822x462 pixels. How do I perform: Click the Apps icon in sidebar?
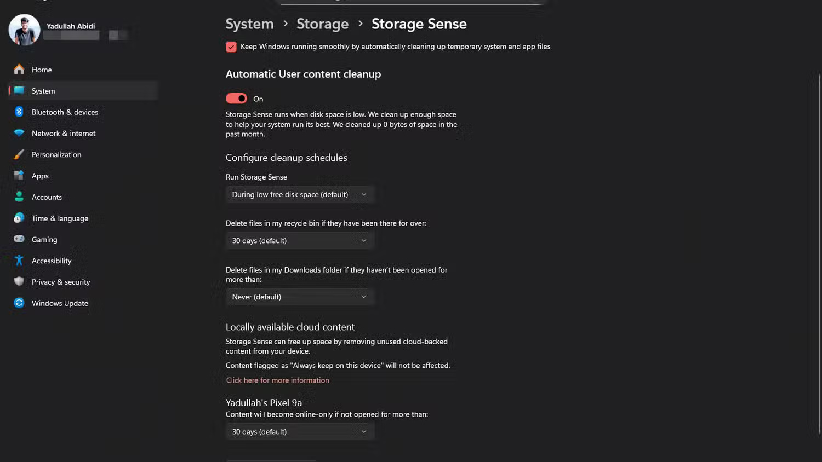pyautogui.click(x=19, y=176)
